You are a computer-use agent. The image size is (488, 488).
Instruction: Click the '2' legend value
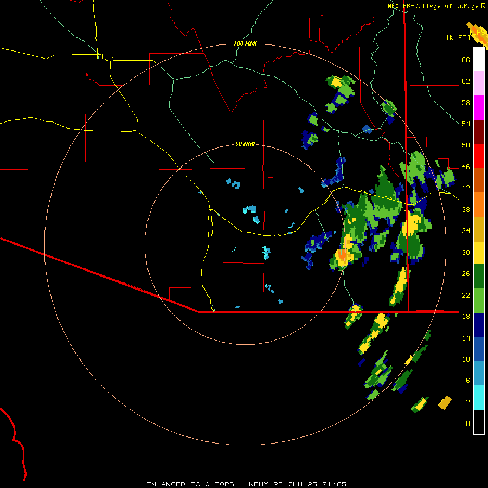[468, 402]
